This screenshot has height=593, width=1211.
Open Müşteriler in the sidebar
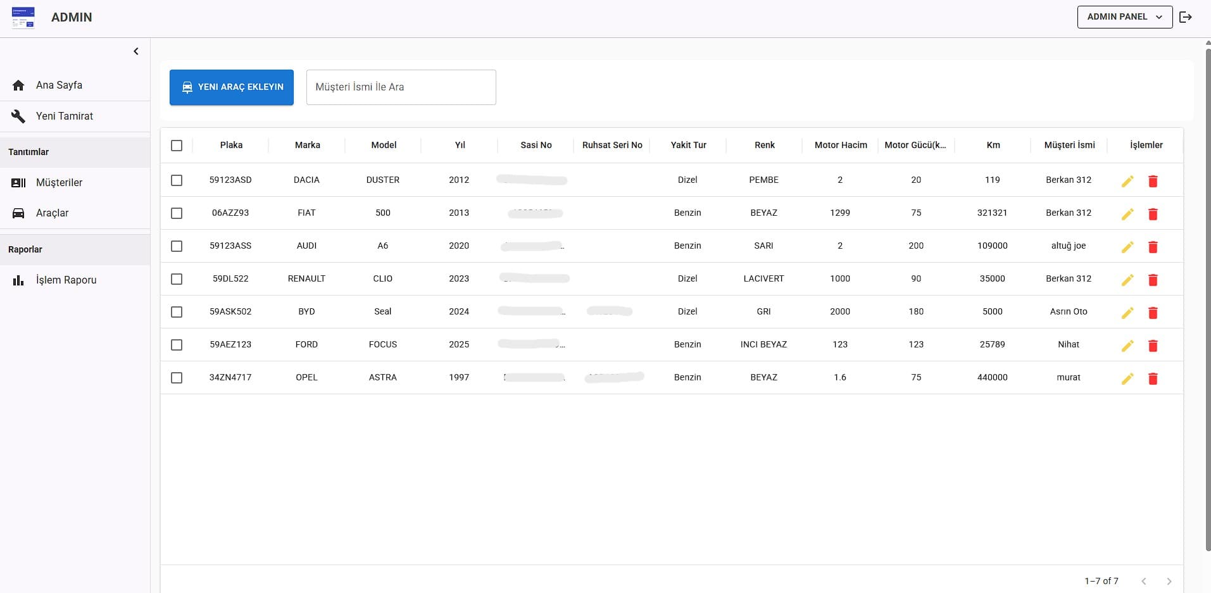pyautogui.click(x=59, y=183)
